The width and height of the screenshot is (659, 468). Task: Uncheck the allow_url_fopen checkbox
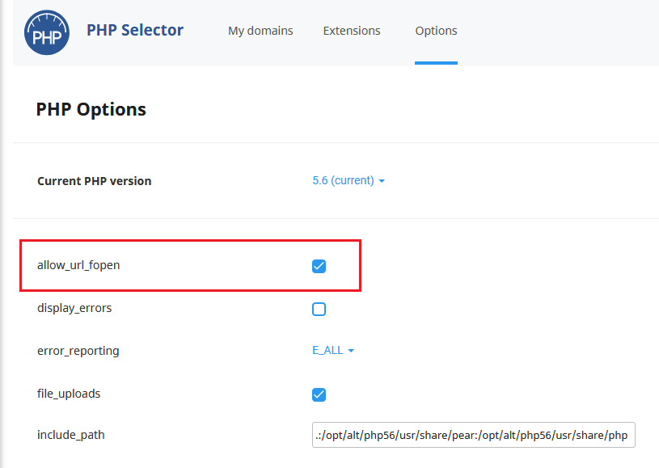click(x=319, y=267)
